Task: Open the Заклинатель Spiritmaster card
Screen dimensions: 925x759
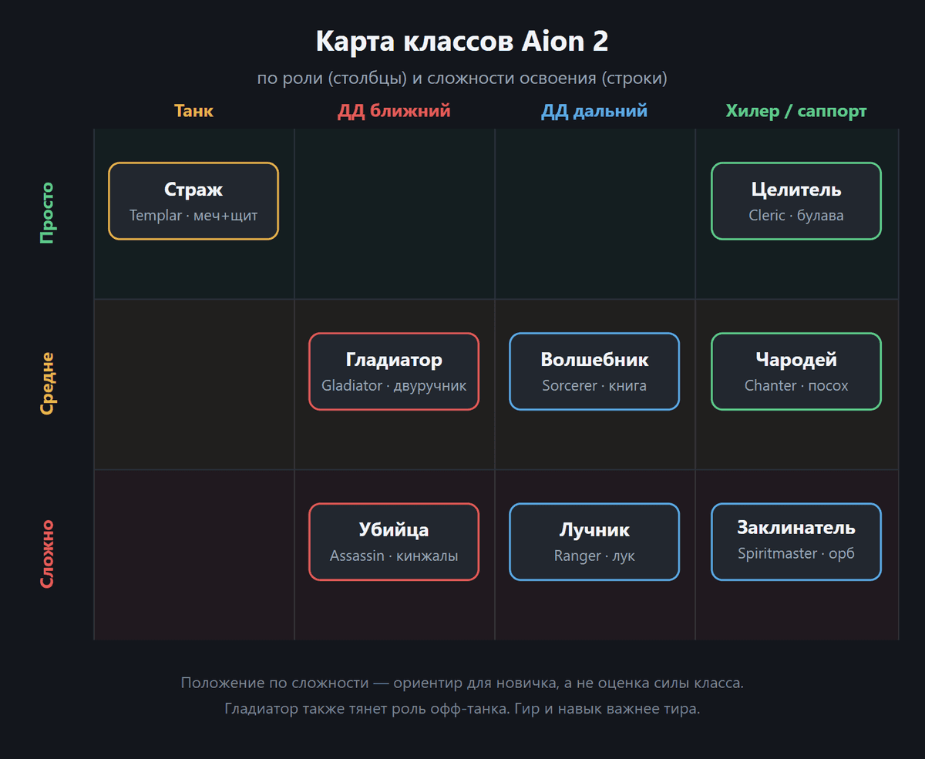Action: pyautogui.click(x=796, y=542)
